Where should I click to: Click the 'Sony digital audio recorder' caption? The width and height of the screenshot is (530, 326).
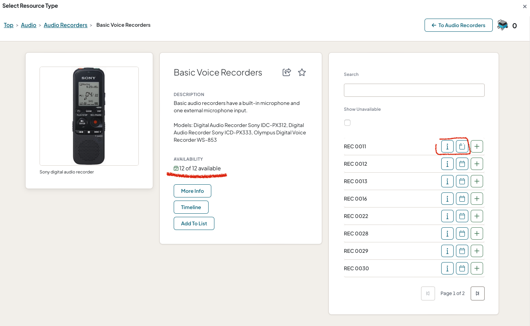tap(67, 172)
